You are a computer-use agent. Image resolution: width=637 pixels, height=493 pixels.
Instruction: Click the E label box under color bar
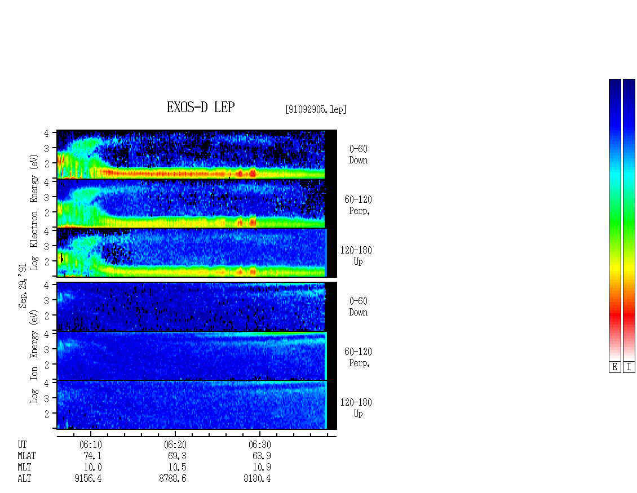[614, 367]
